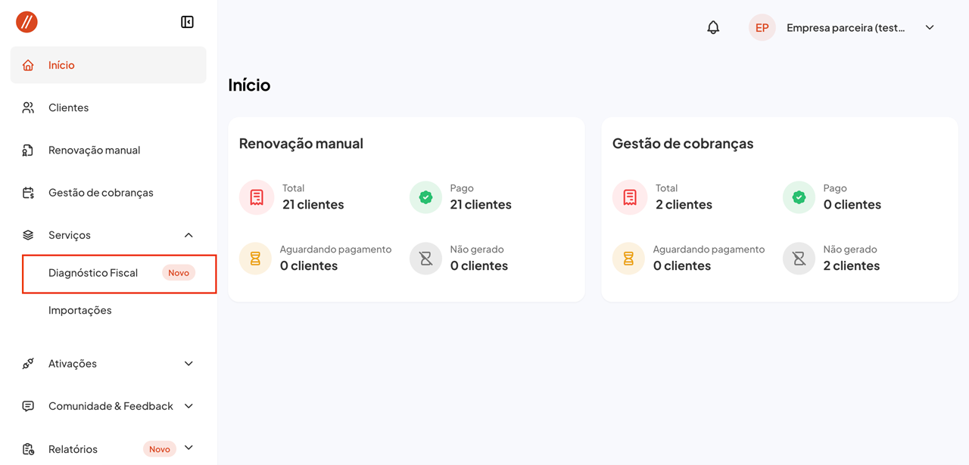
Task: Click the hourglass icon in Gestão de cobranças card
Action: (x=628, y=259)
